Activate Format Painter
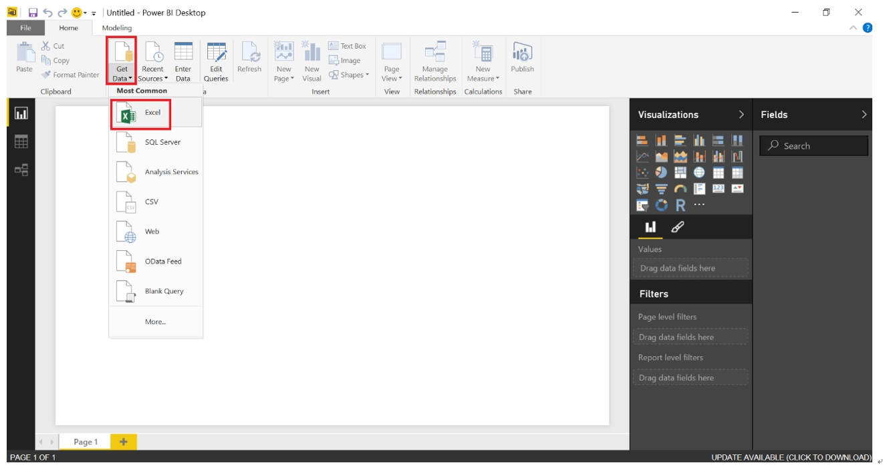883x469 pixels. [x=70, y=75]
